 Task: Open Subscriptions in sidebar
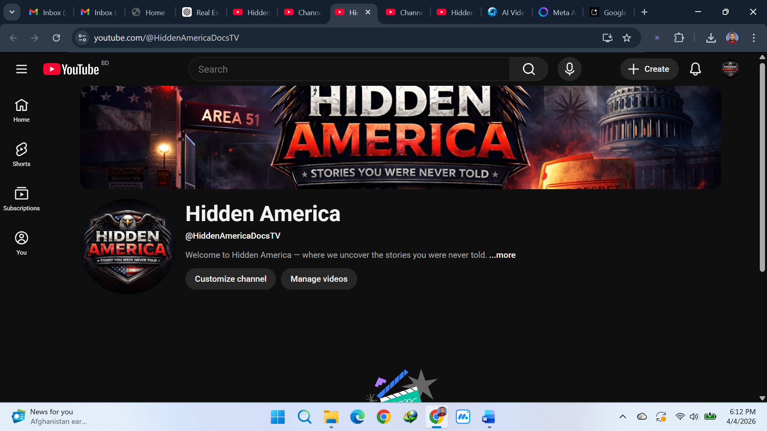pos(22,199)
